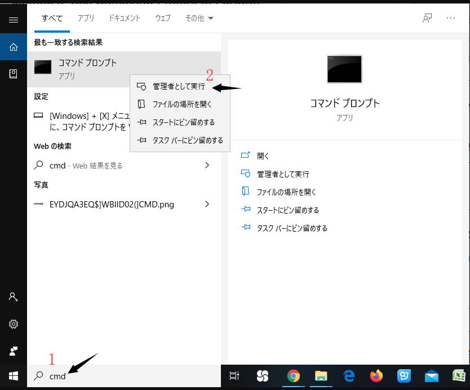Click the Task View icon on the taskbar
The image size is (470, 390).
point(234,376)
